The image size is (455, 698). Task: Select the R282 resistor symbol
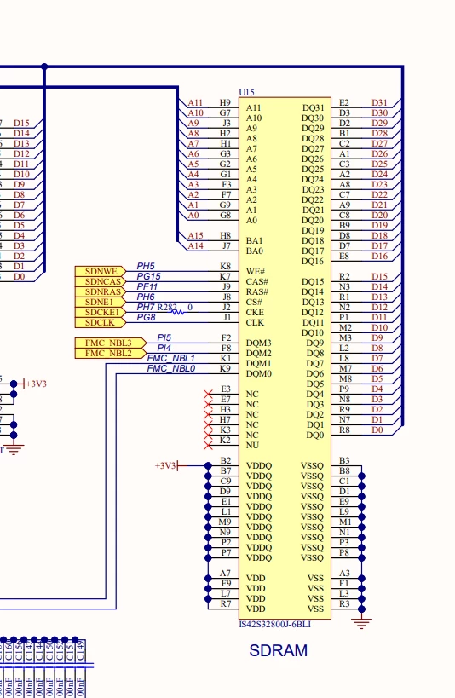point(177,312)
